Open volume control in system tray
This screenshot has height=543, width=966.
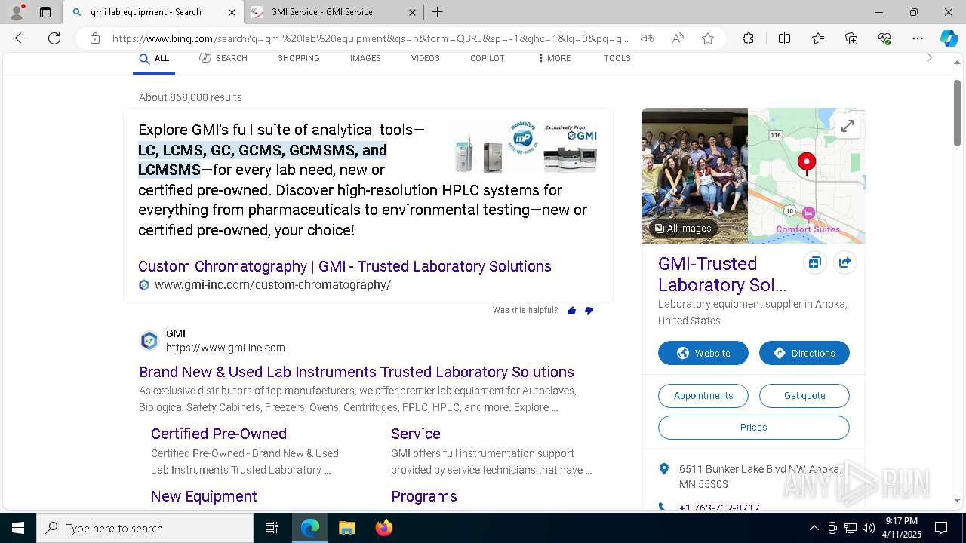(x=868, y=528)
